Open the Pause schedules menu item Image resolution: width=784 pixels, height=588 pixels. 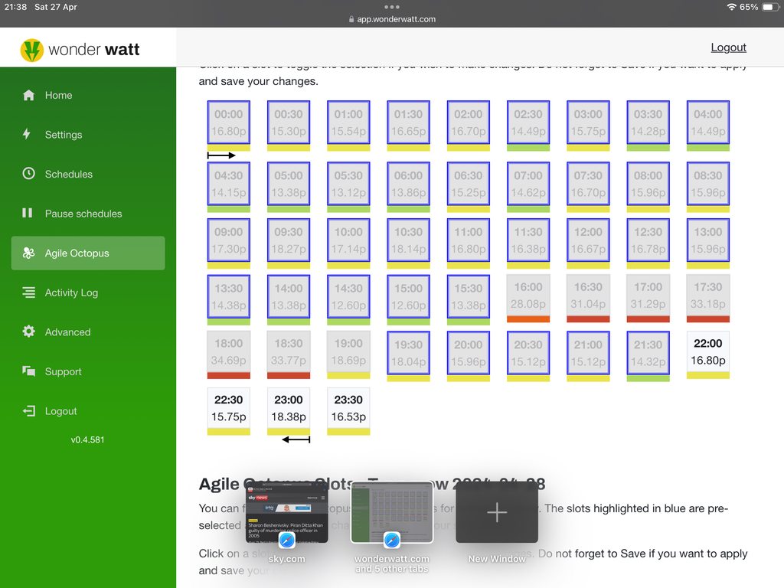pos(83,214)
